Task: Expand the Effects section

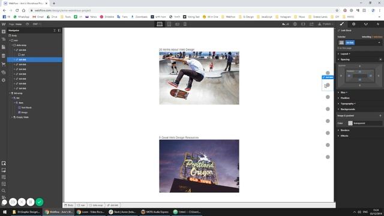Action: (344, 136)
